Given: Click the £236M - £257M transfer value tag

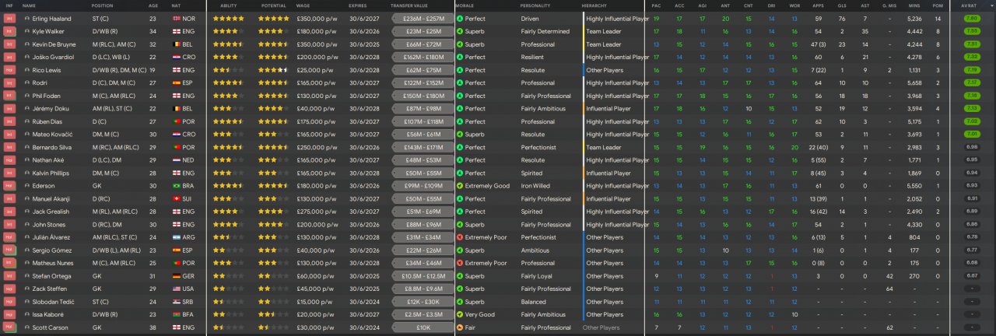Looking at the screenshot, I should (x=423, y=18).
